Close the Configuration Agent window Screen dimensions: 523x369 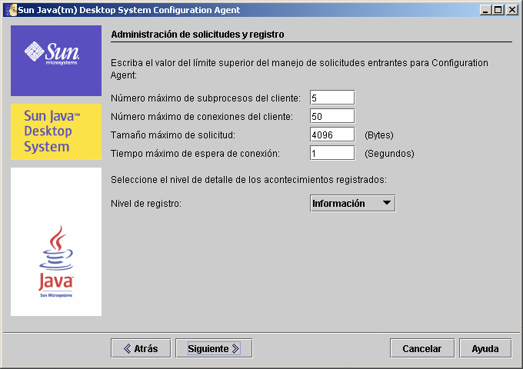(x=511, y=10)
